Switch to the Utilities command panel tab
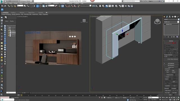 (178, 17)
